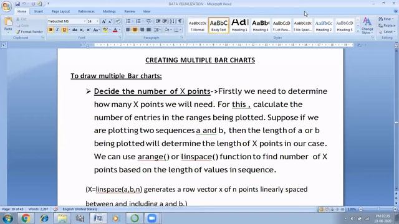Open the font name dropdown showing Trebuchet MS
This screenshot has height=224, width=399.
pos(85,22)
